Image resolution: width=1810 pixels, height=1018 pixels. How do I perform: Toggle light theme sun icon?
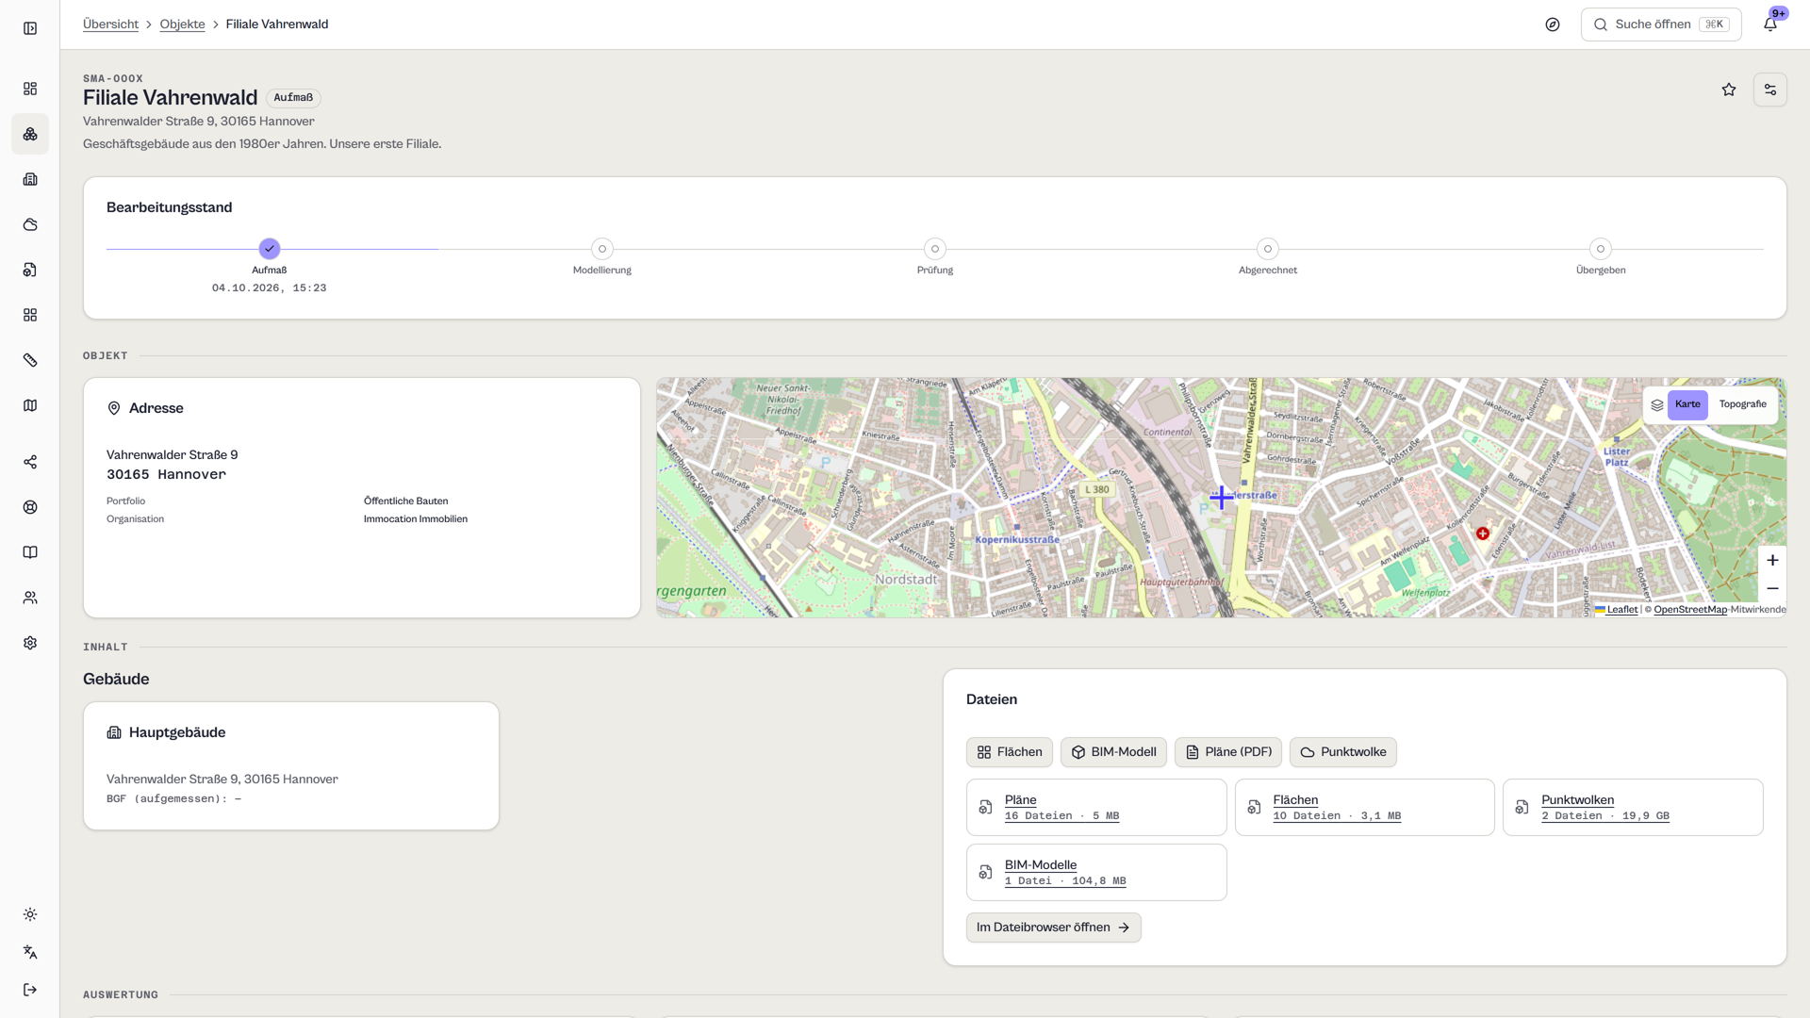pyautogui.click(x=30, y=914)
